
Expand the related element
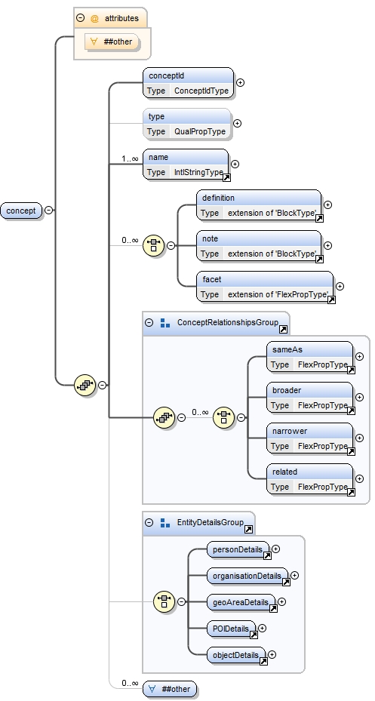[359, 478]
